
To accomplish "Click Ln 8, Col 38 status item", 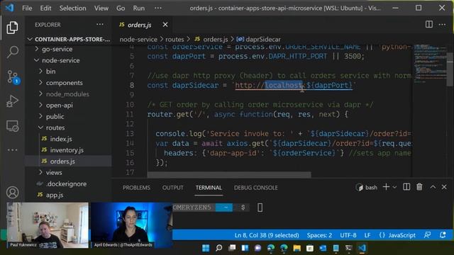I will tap(267, 235).
